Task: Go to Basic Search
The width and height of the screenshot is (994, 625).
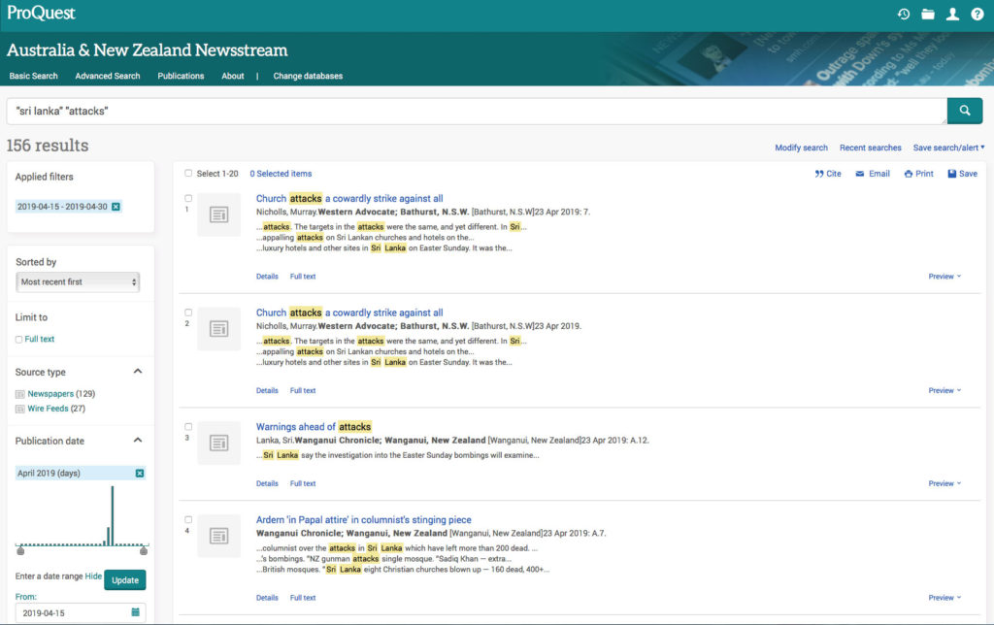Action: [x=34, y=76]
